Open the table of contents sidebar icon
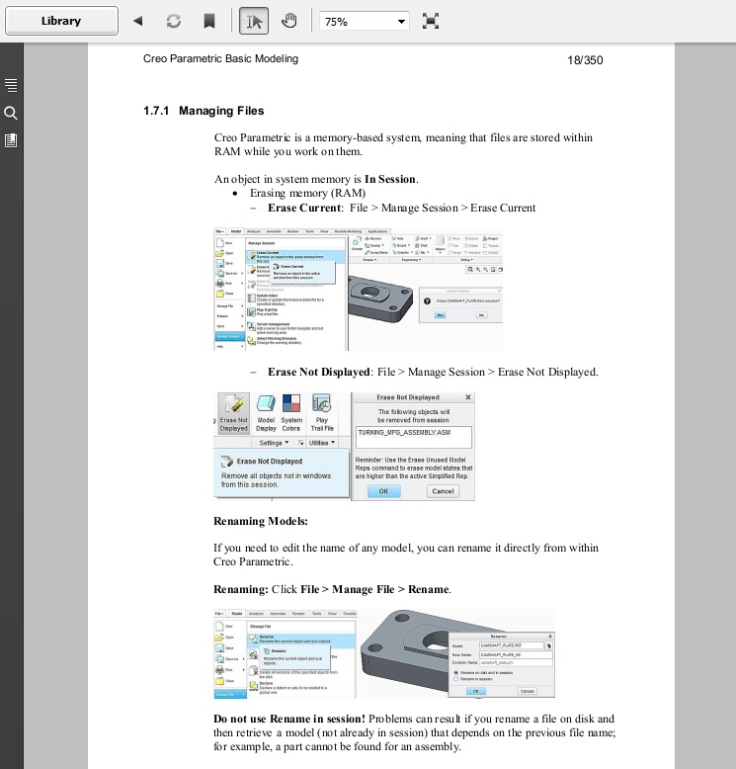Viewport: 736px width, 769px height. coord(11,85)
